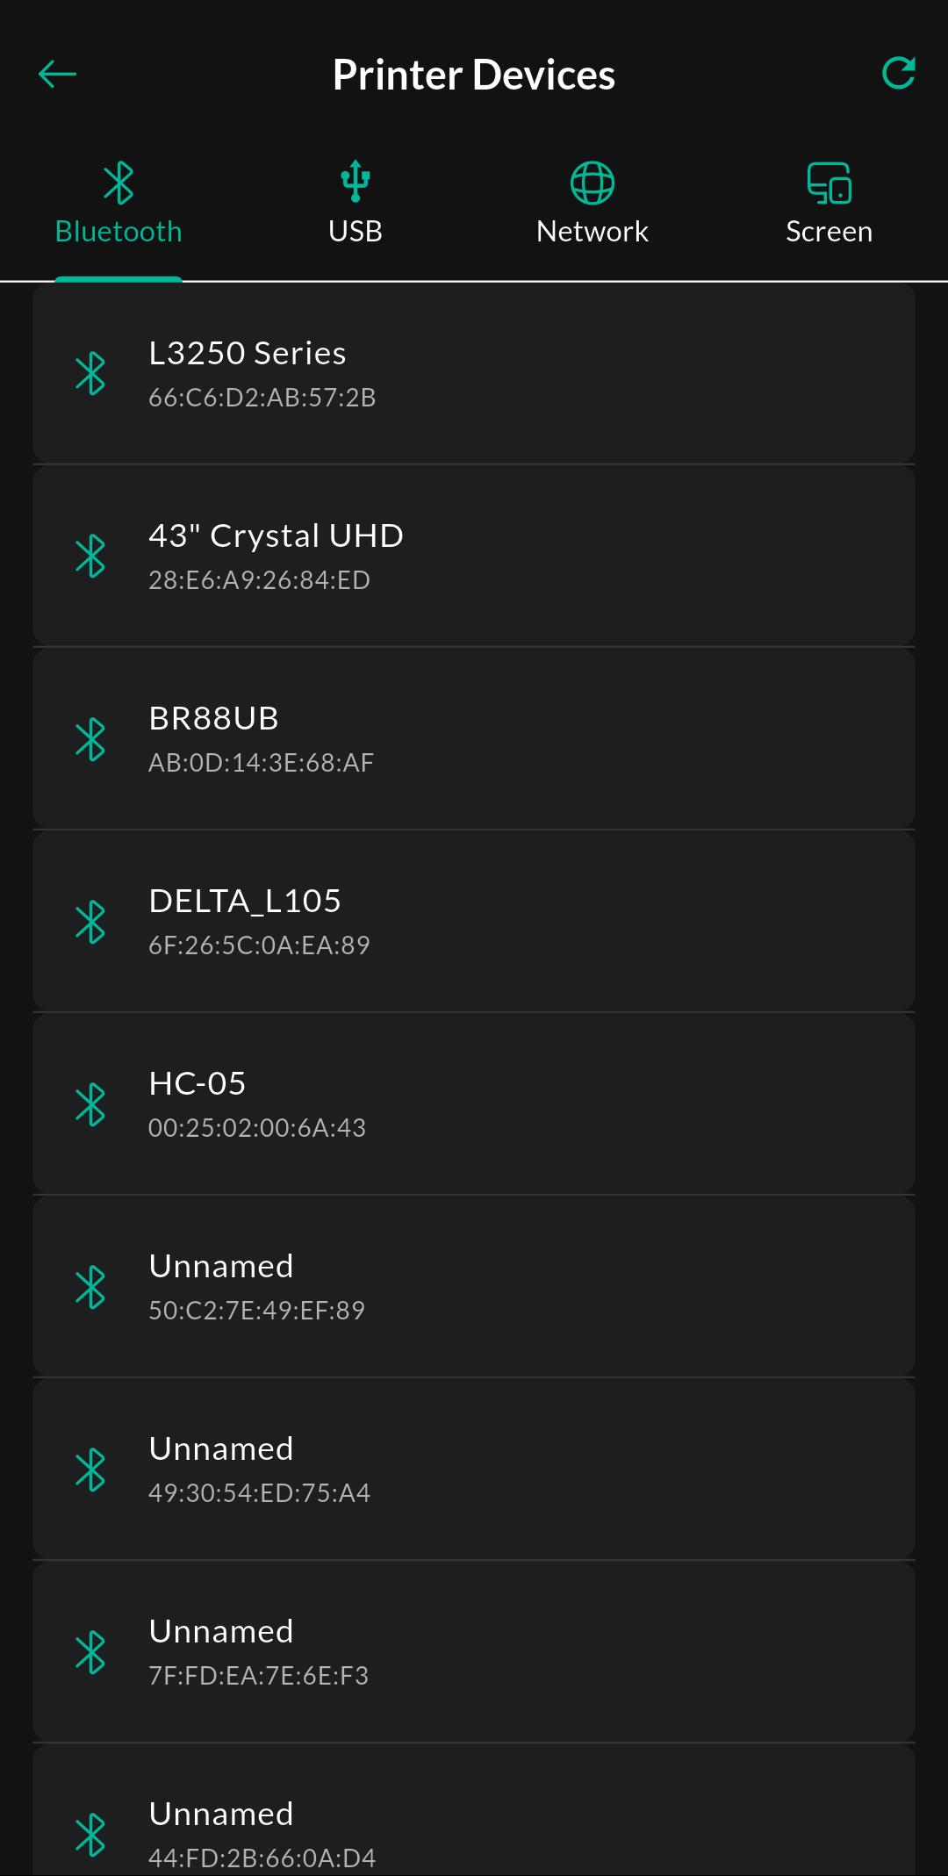
Task: Click Bluetooth icon next to HC-05
Action: coord(90,1104)
